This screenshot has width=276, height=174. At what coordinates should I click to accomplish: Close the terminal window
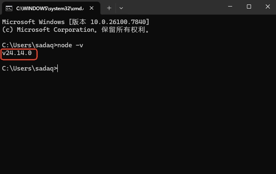coord(267,7)
